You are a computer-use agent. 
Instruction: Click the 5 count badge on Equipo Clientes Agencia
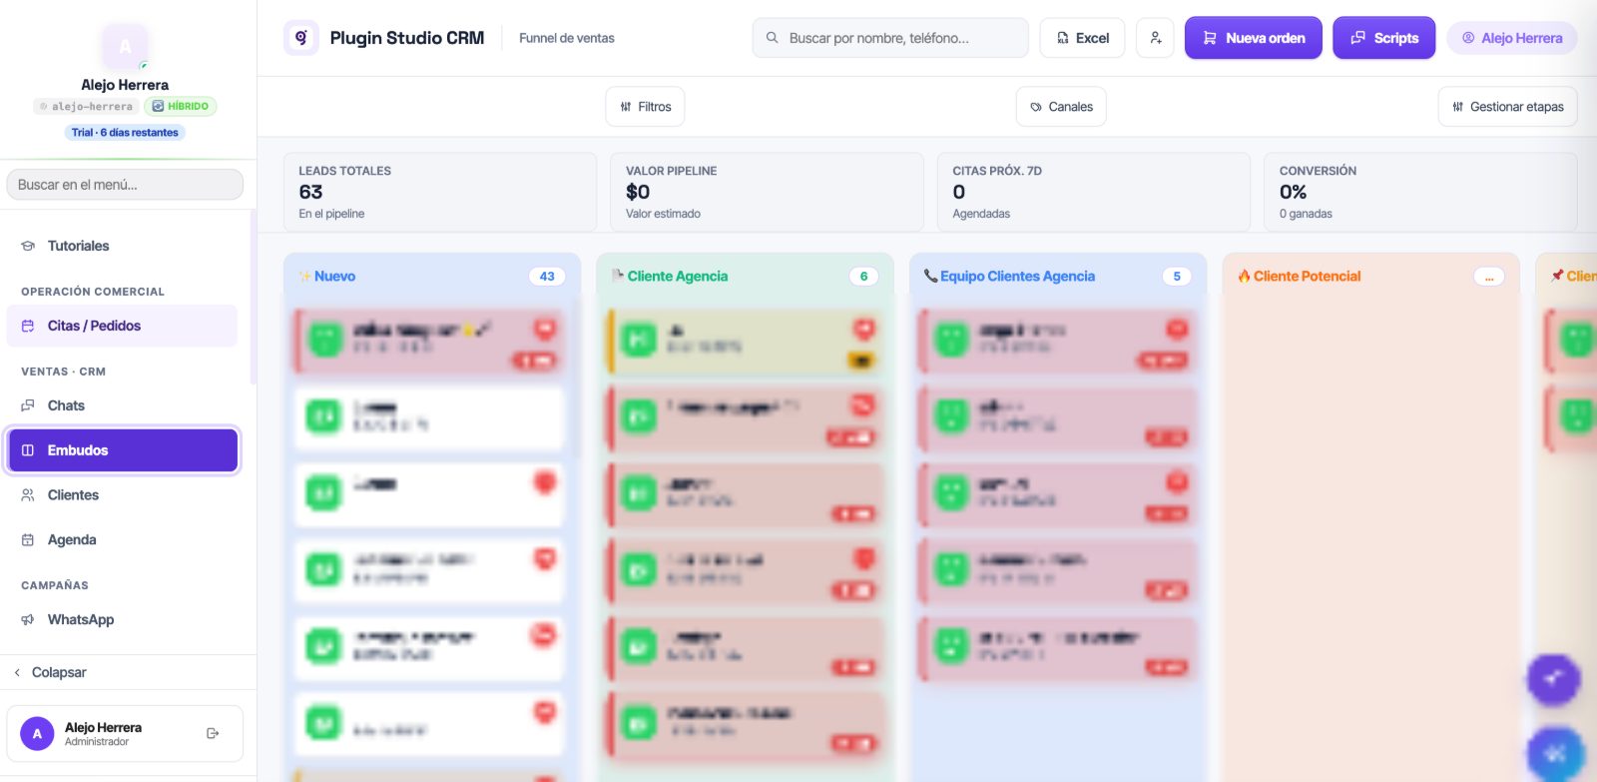[x=1177, y=277]
